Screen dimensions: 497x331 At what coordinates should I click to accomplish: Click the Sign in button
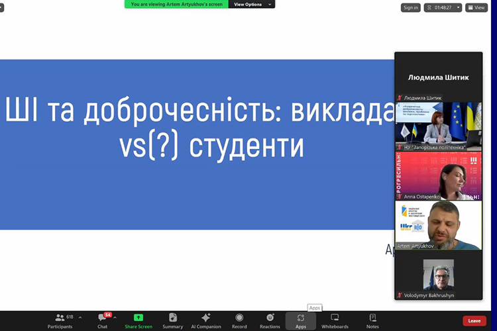click(x=410, y=8)
